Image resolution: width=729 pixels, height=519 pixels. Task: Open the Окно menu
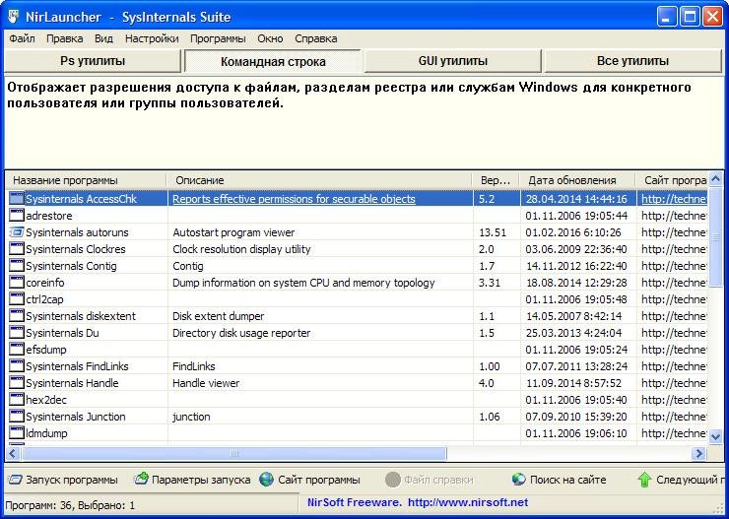click(x=270, y=38)
